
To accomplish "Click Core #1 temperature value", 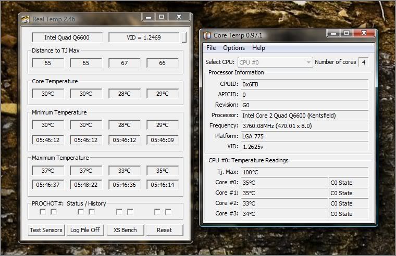I will point(284,193).
